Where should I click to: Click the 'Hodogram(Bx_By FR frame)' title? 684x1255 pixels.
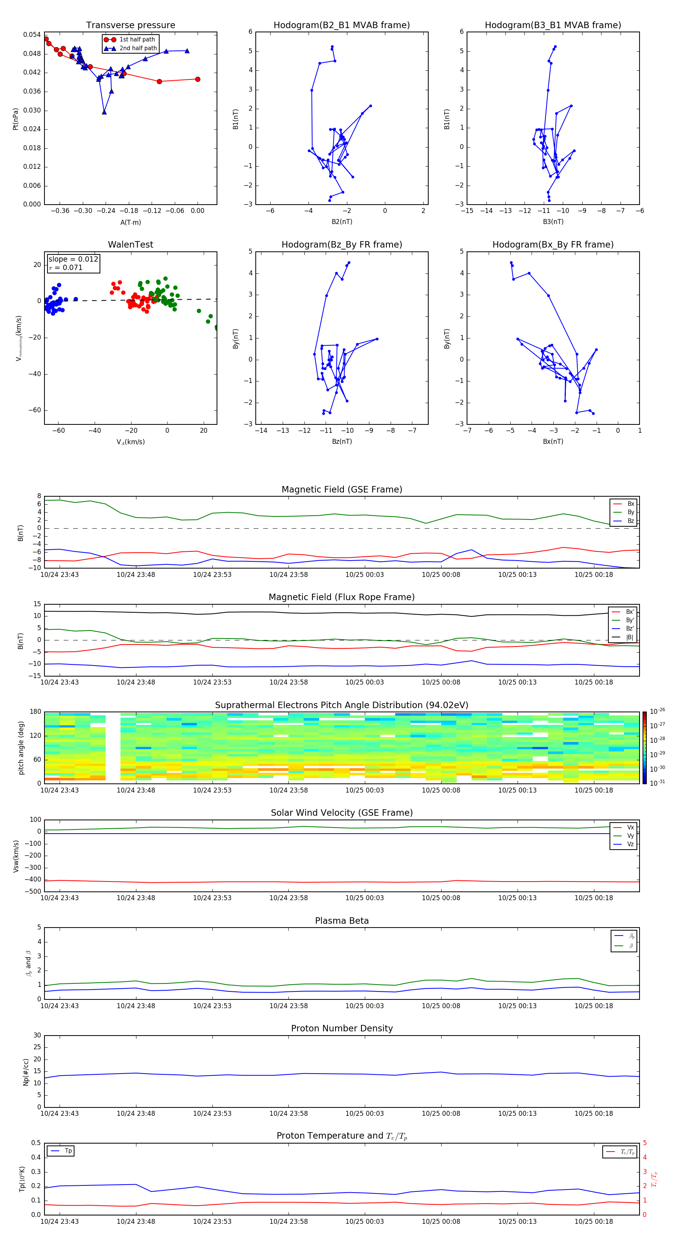click(553, 245)
